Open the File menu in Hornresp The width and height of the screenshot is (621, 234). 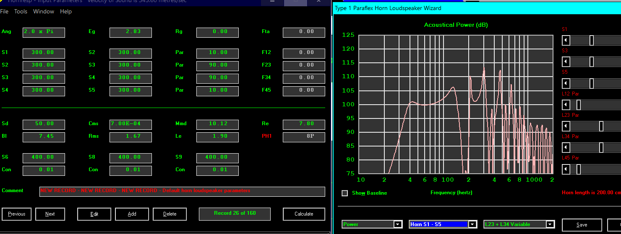tap(4, 11)
